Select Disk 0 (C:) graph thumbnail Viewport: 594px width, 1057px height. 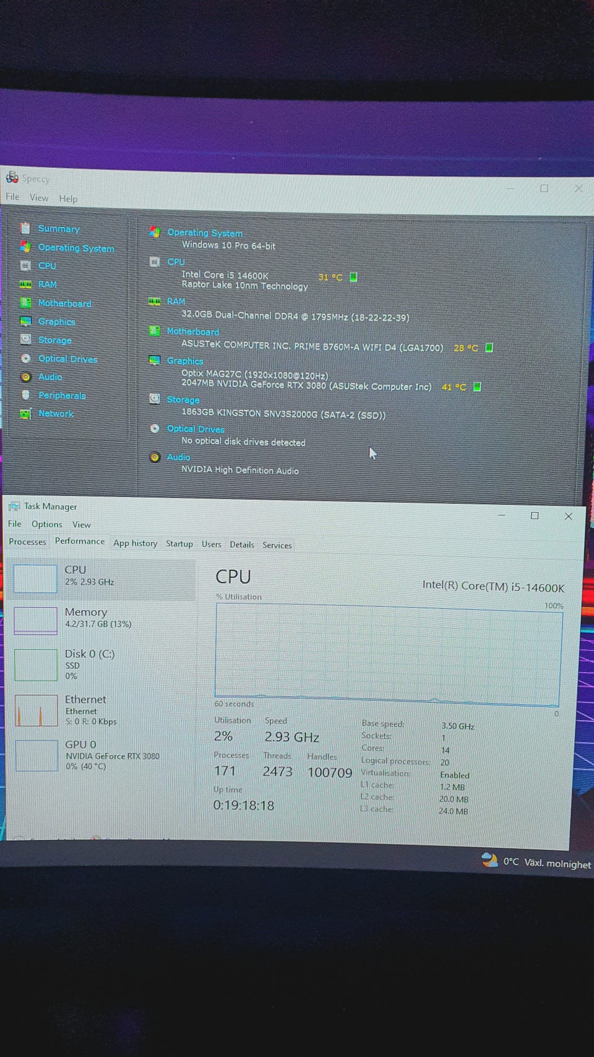click(35, 664)
